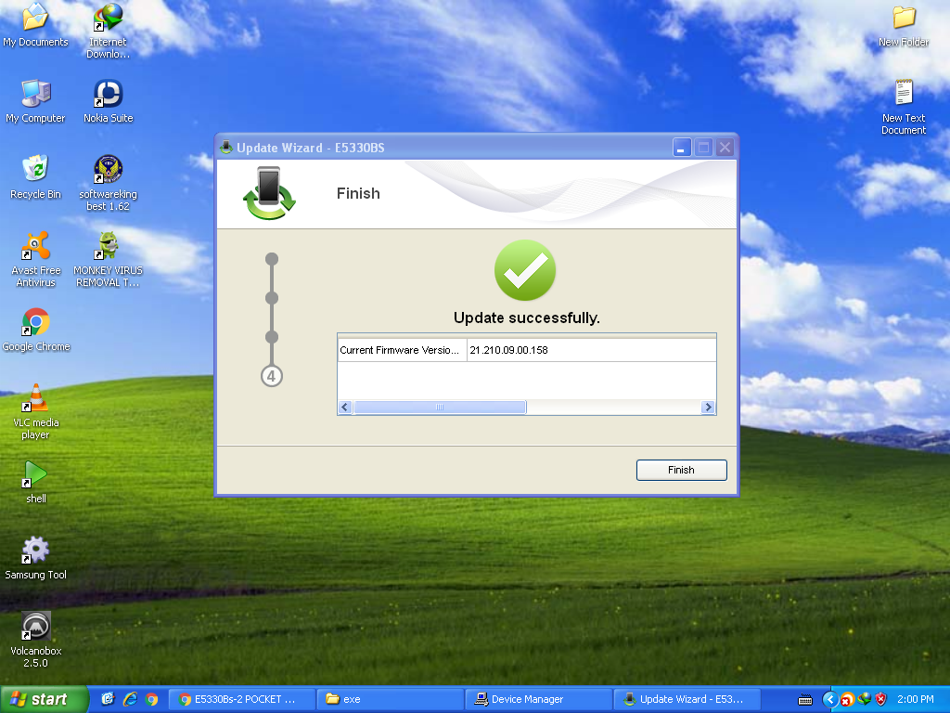This screenshot has width=950, height=713.
Task: Click the horizontal scrollbar right arrow
Action: (x=709, y=408)
